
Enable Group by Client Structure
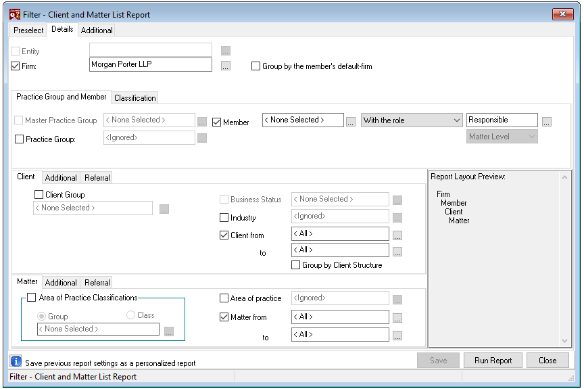point(295,265)
